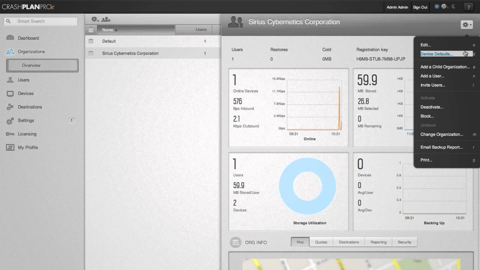Click the Organizations people icon in sidebar

coord(10,51)
